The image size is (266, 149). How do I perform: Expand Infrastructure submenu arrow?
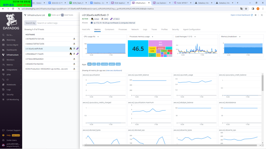click(21, 55)
